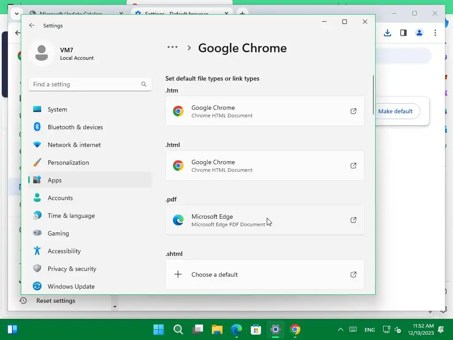Open Accessibility settings

tap(90, 251)
